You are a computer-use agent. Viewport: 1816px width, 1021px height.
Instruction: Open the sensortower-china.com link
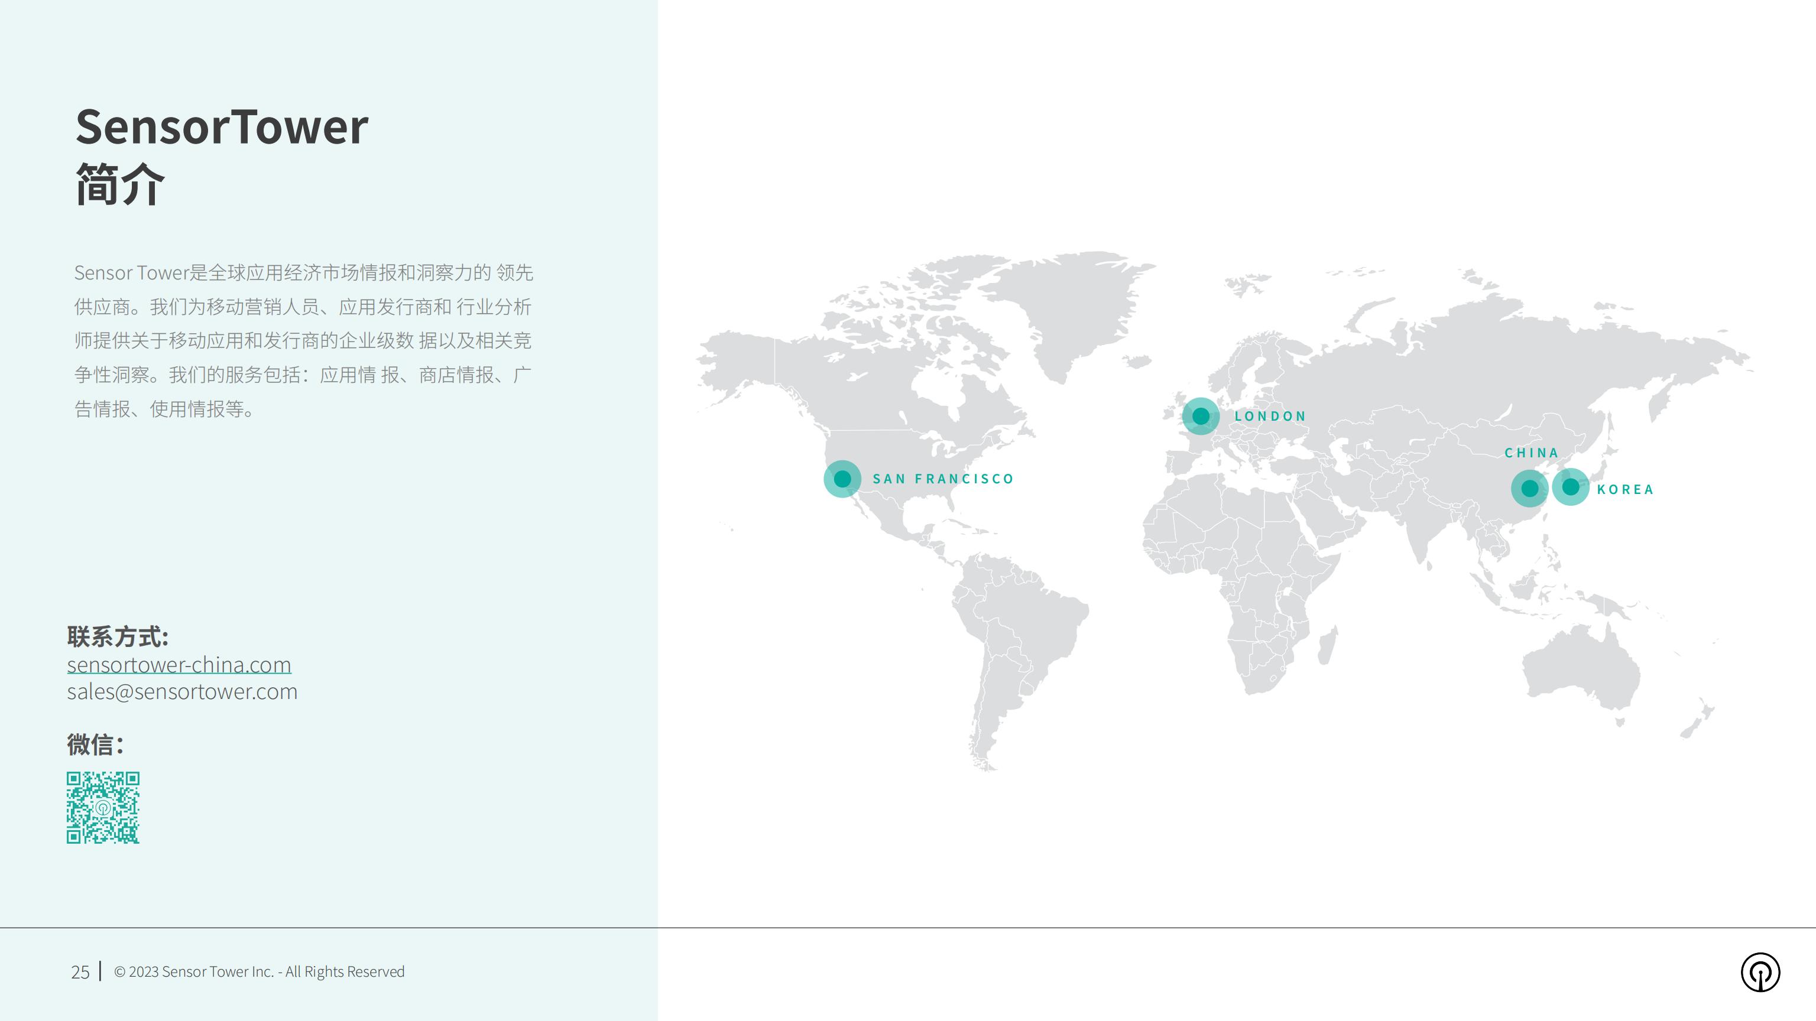point(179,665)
